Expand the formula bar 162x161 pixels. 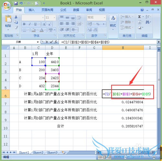(x=158, y=42)
